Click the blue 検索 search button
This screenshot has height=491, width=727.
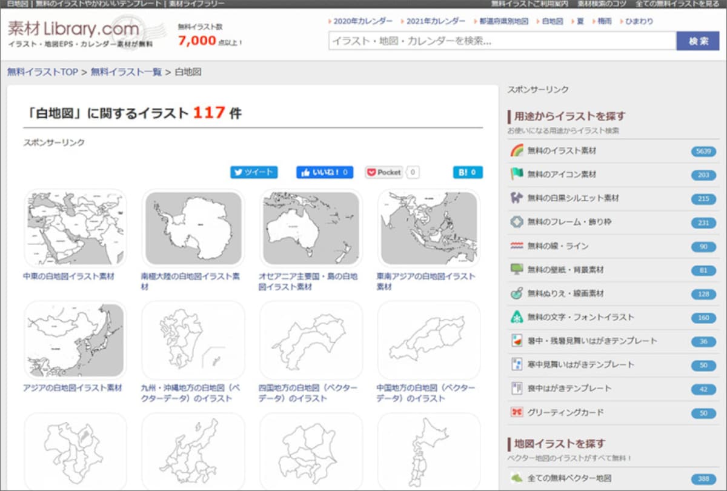698,41
